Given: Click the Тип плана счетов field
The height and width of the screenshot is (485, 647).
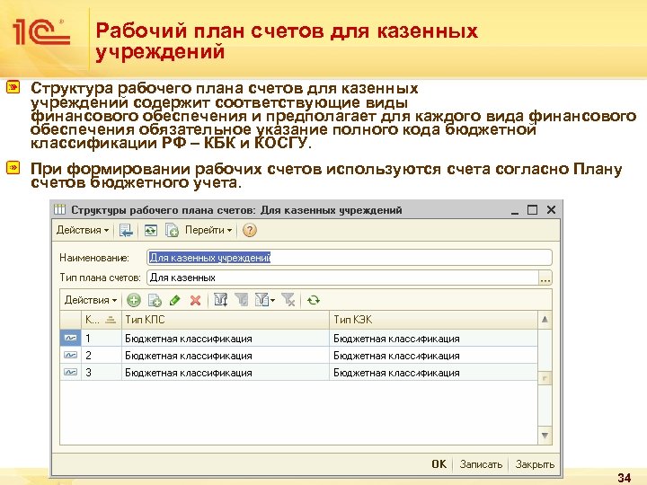Looking at the screenshot, I should click(343, 278).
